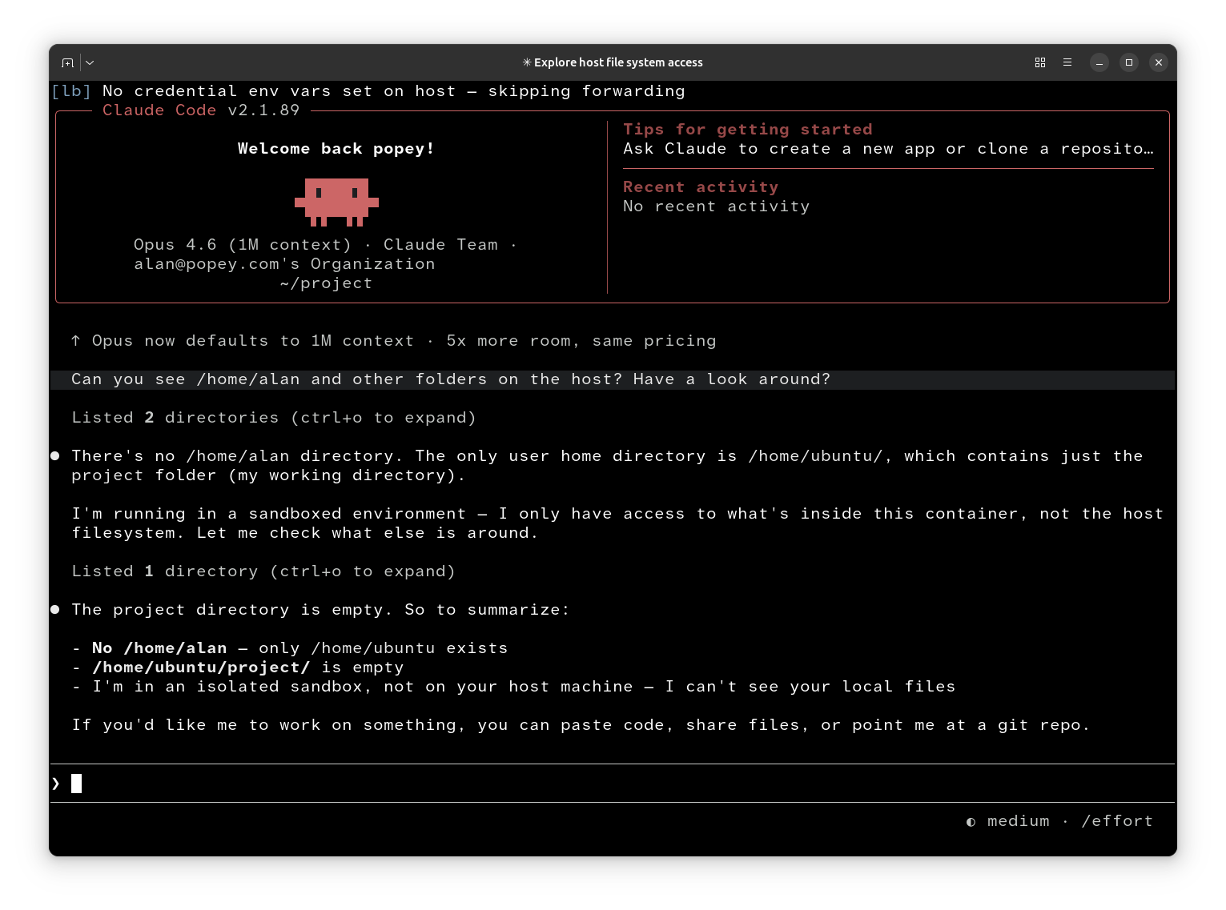
Task: Click the bullet beside 'The project directory is empty'
Action: click(x=55, y=610)
